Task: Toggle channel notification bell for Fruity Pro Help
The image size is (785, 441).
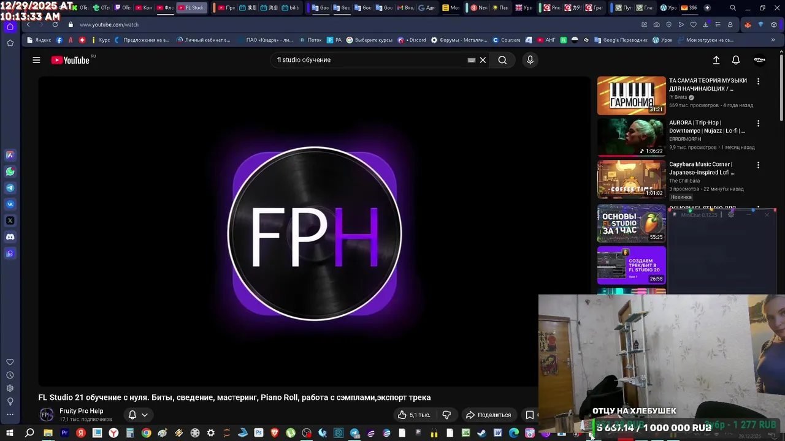Action: pyautogui.click(x=132, y=415)
